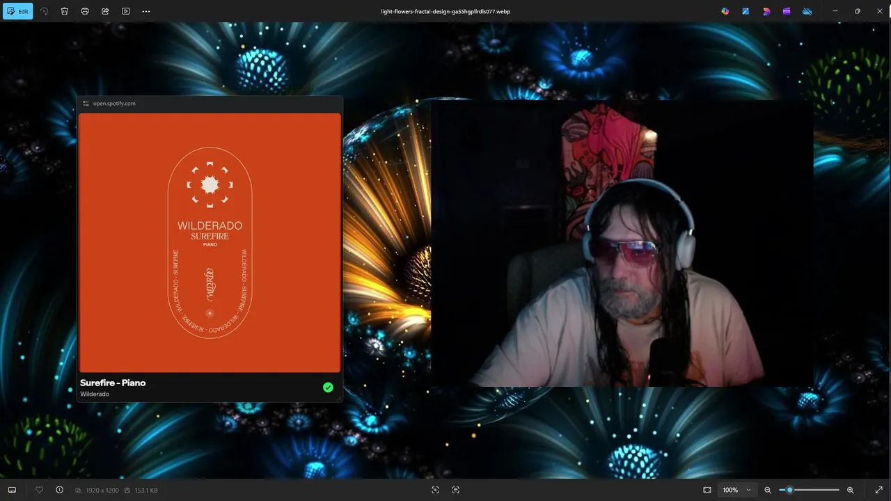Minimize the Photos window
This screenshot has width=891, height=501.
[x=835, y=11]
